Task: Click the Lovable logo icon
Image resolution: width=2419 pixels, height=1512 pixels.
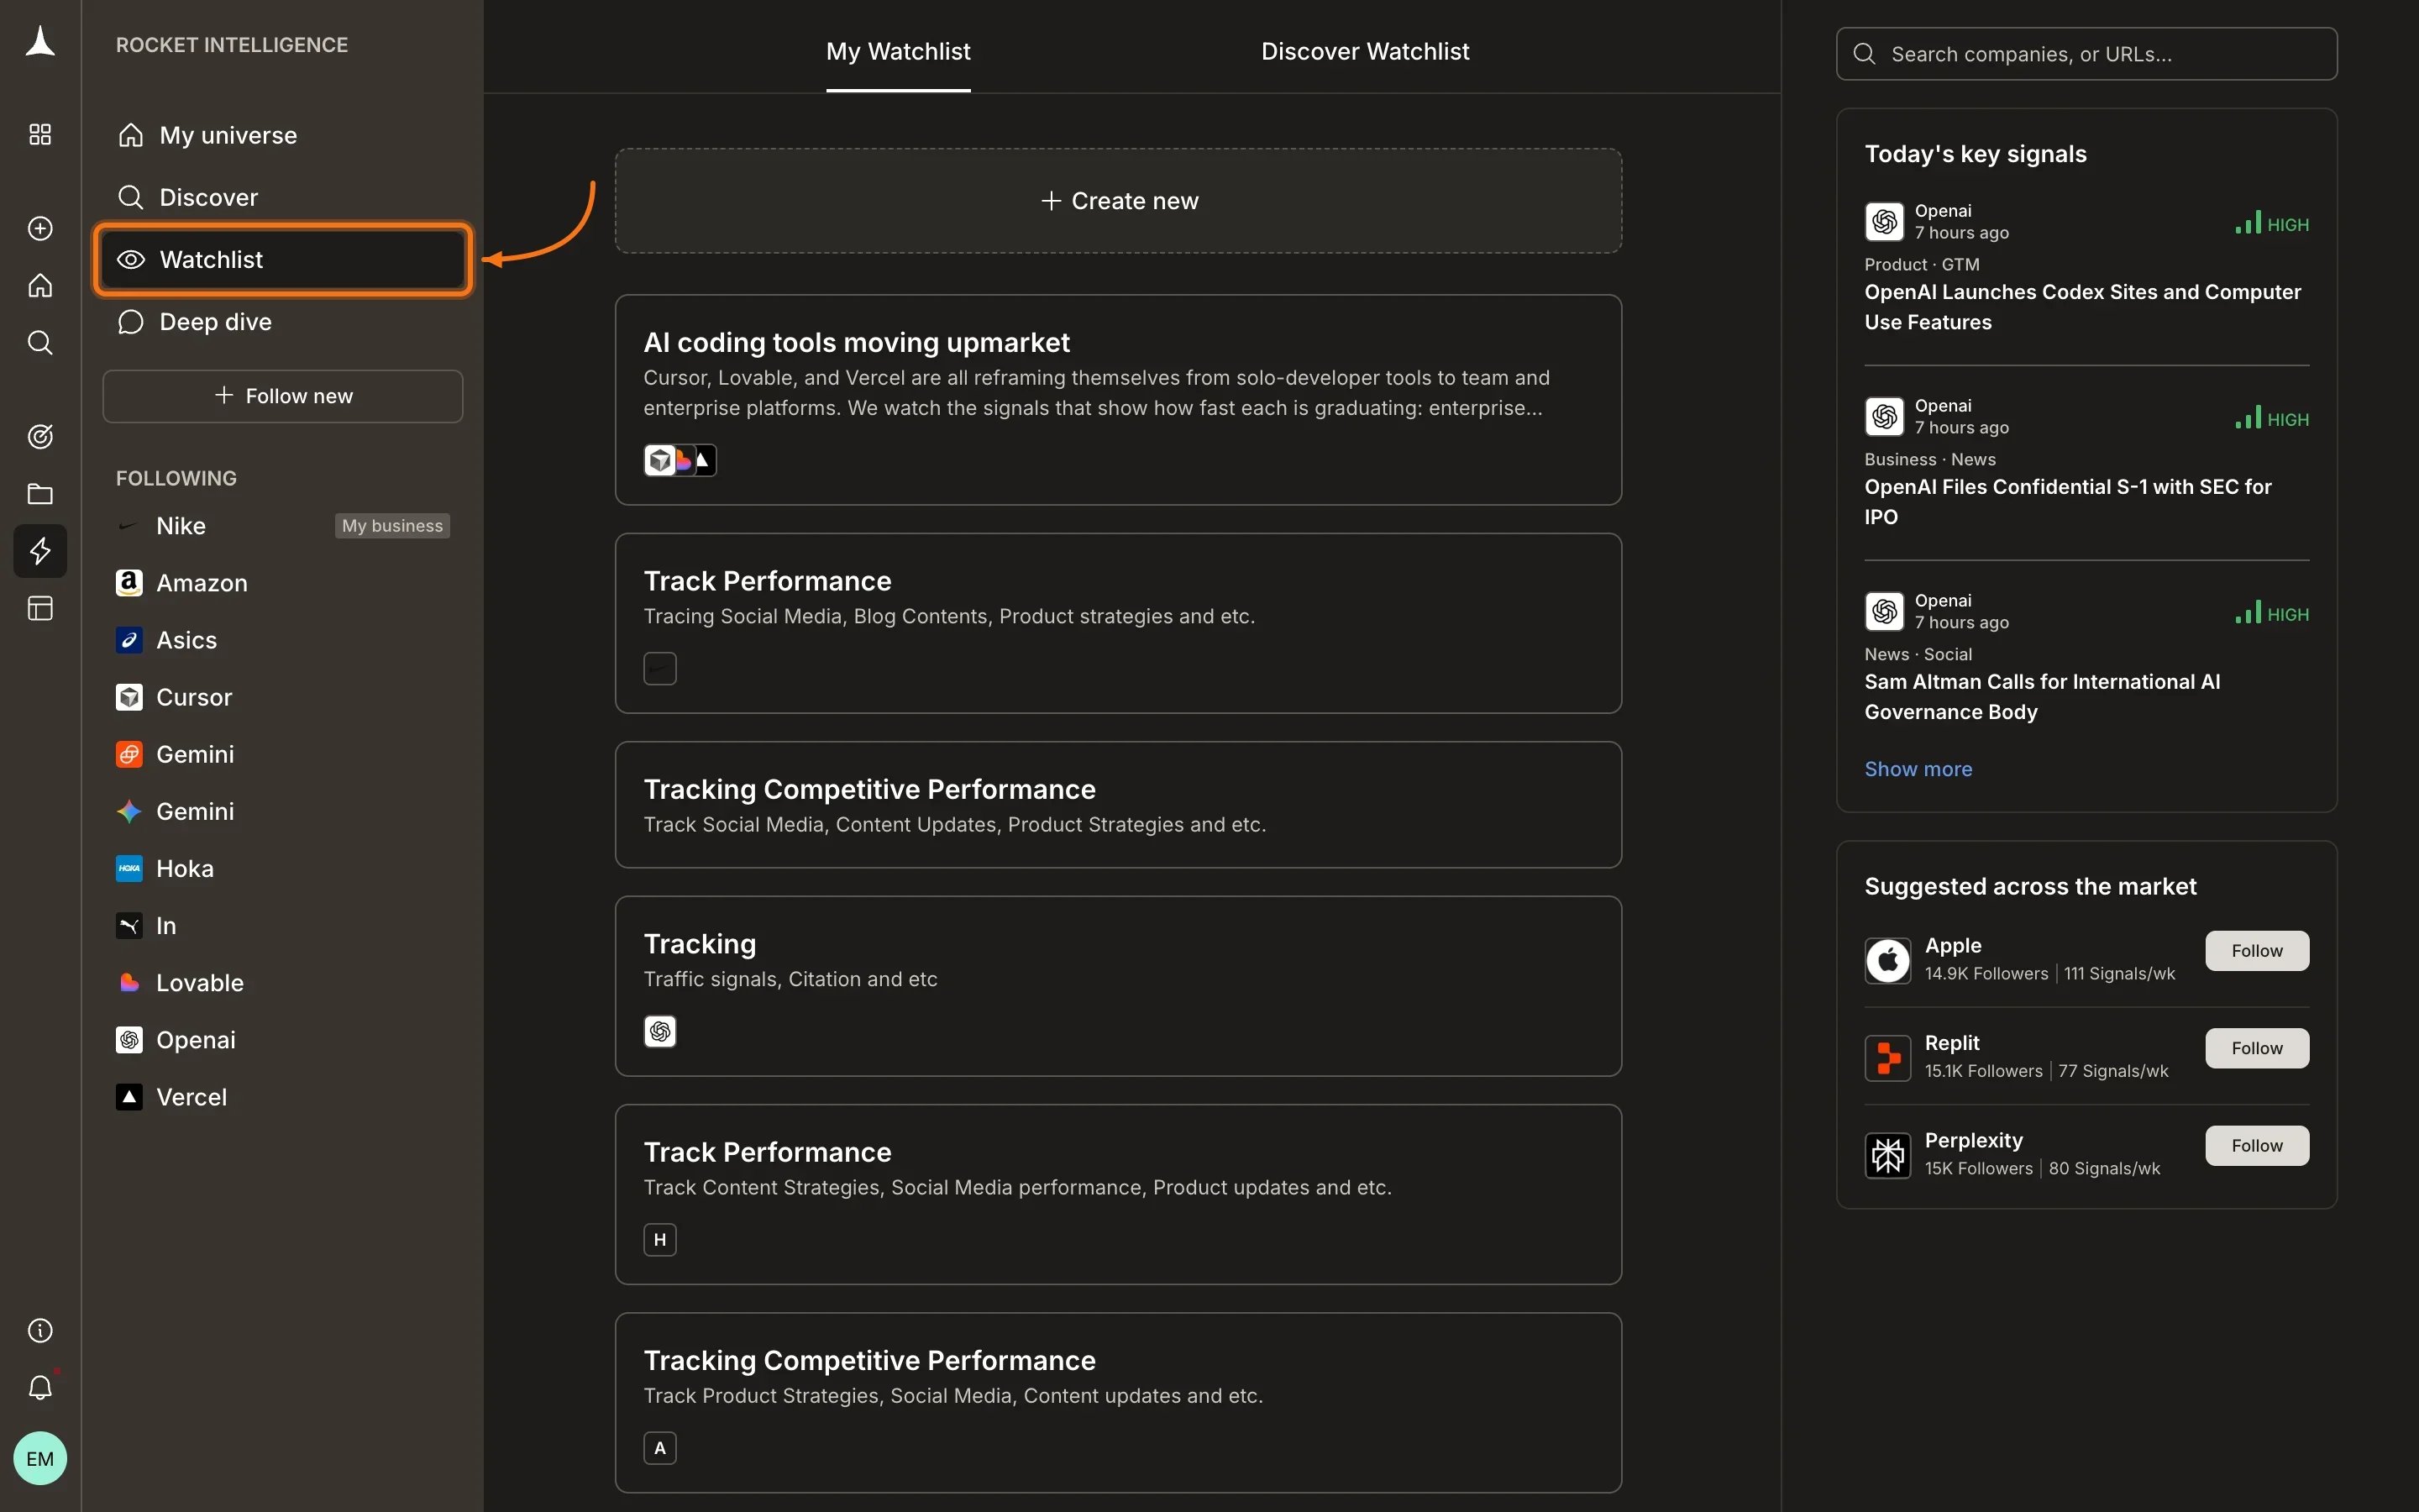Action: pos(129,983)
